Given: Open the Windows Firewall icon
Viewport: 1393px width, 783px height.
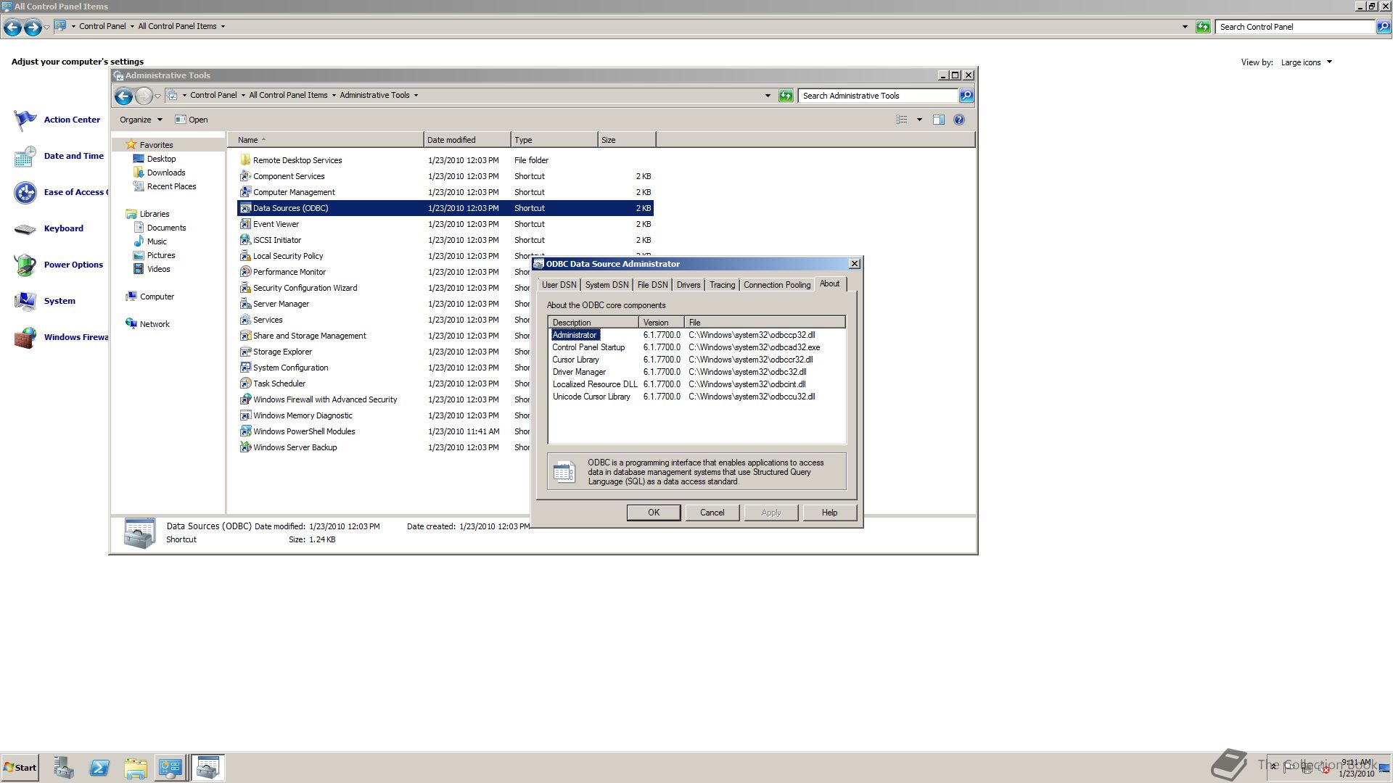Looking at the screenshot, I should click(25, 337).
